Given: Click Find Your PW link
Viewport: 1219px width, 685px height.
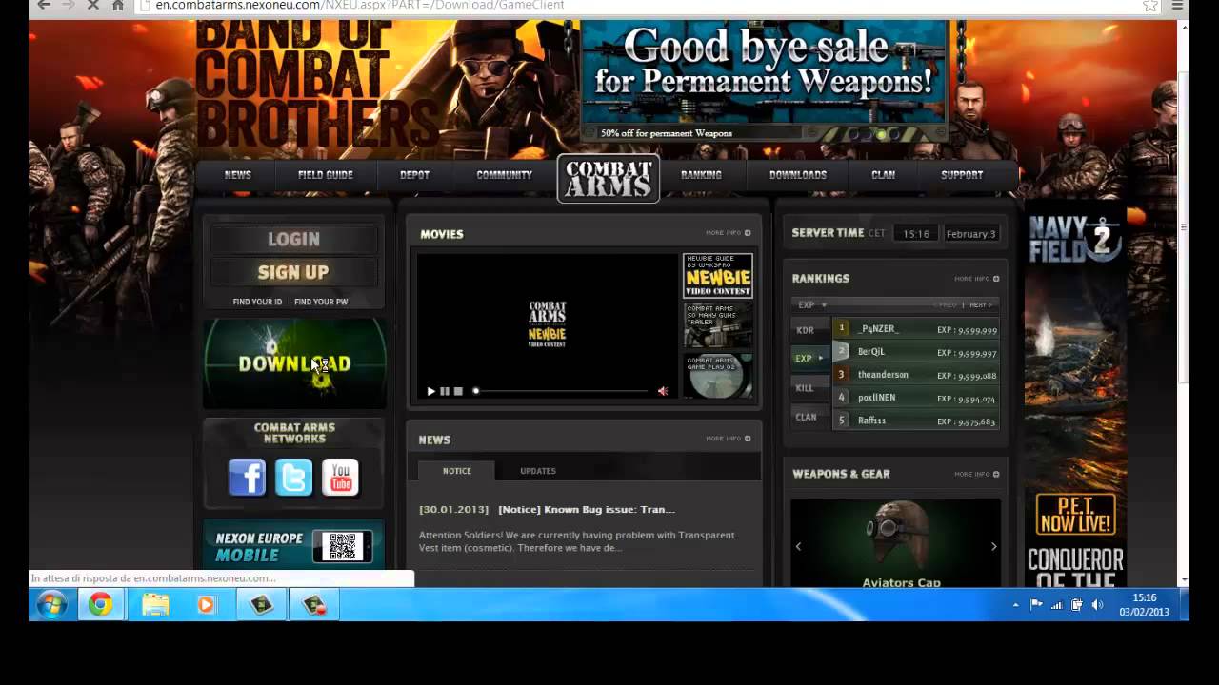Looking at the screenshot, I should coord(321,302).
